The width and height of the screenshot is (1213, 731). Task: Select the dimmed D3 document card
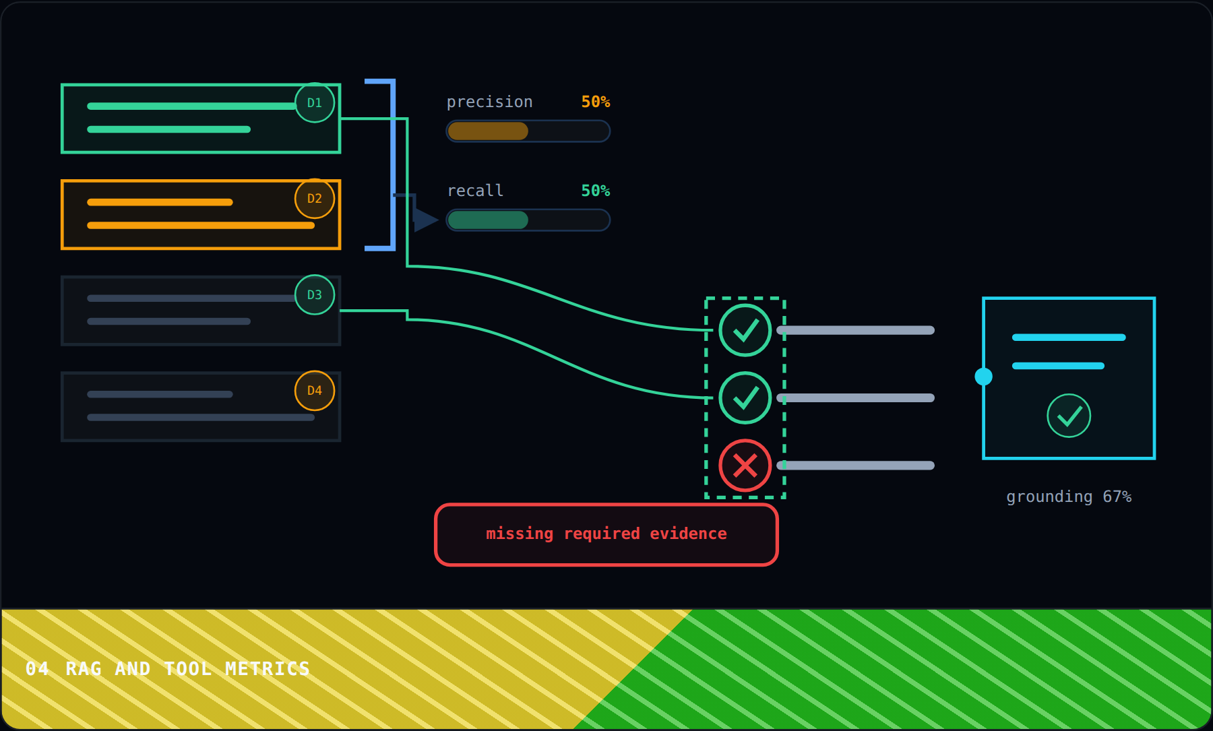click(201, 311)
